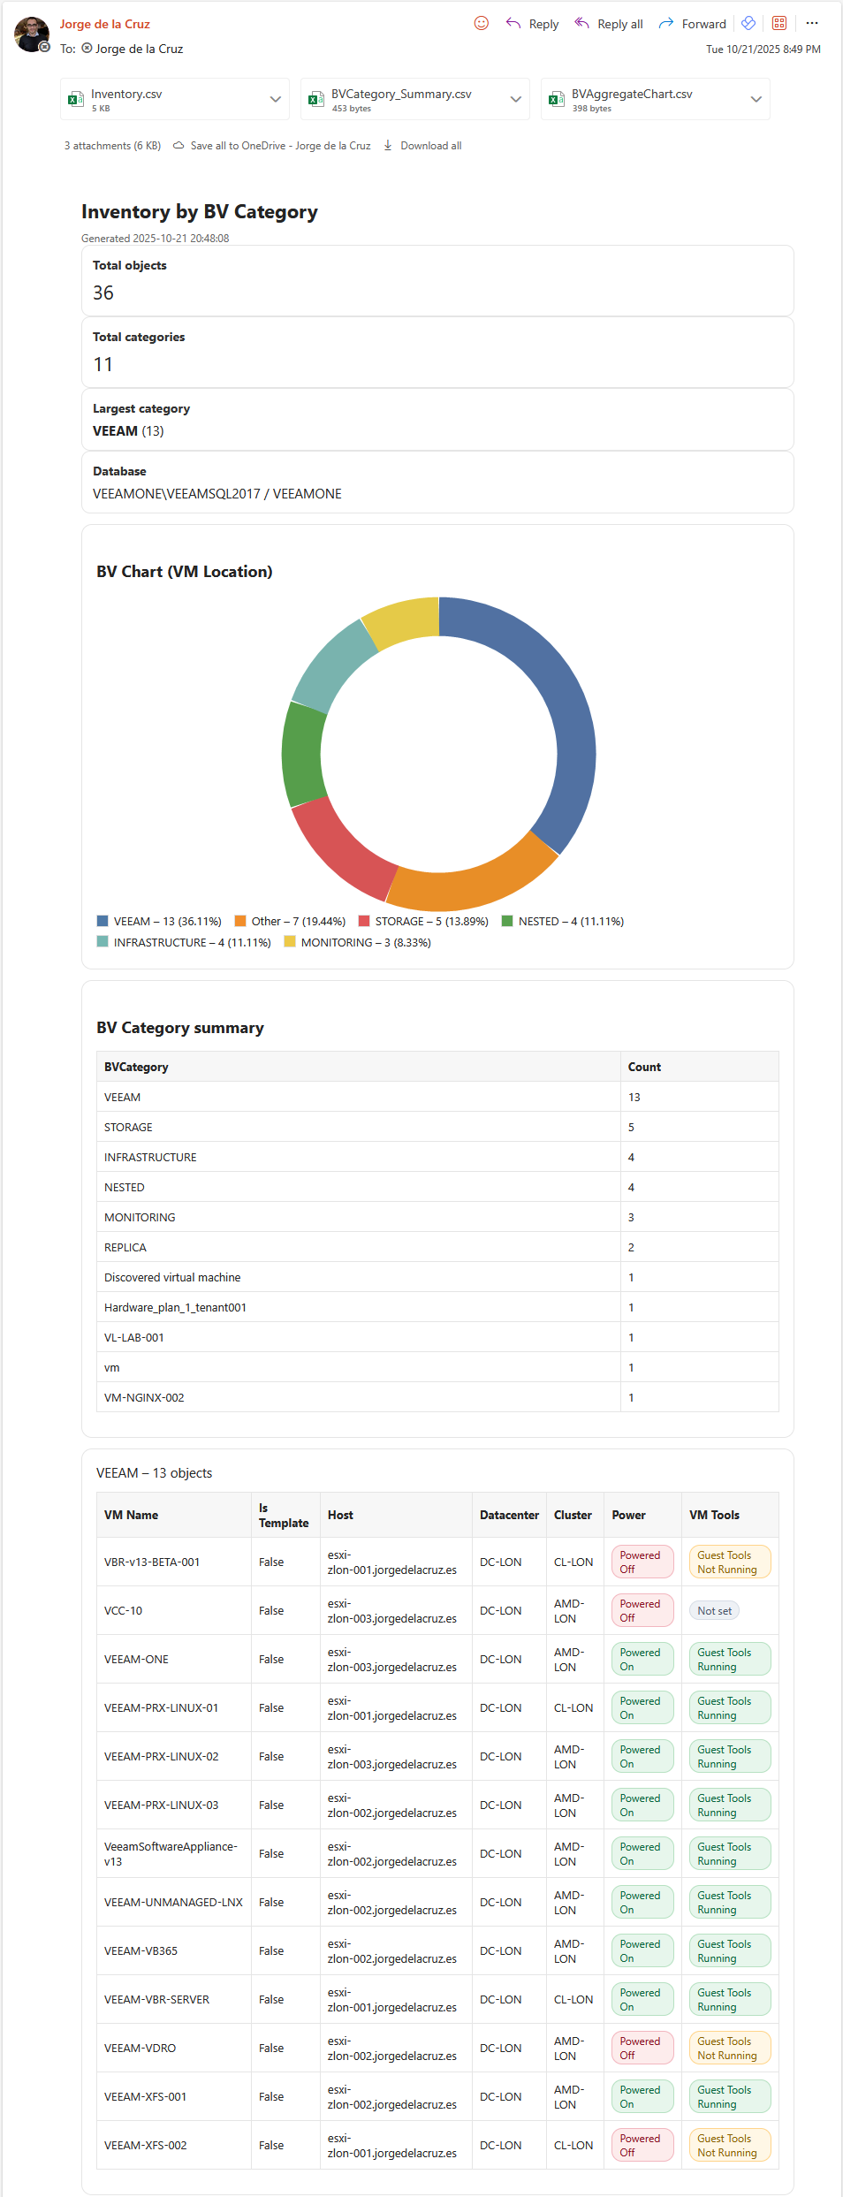Click the Excel icon of BVAggregateChart.csv
The height and width of the screenshot is (2197, 843).
pyautogui.click(x=557, y=99)
